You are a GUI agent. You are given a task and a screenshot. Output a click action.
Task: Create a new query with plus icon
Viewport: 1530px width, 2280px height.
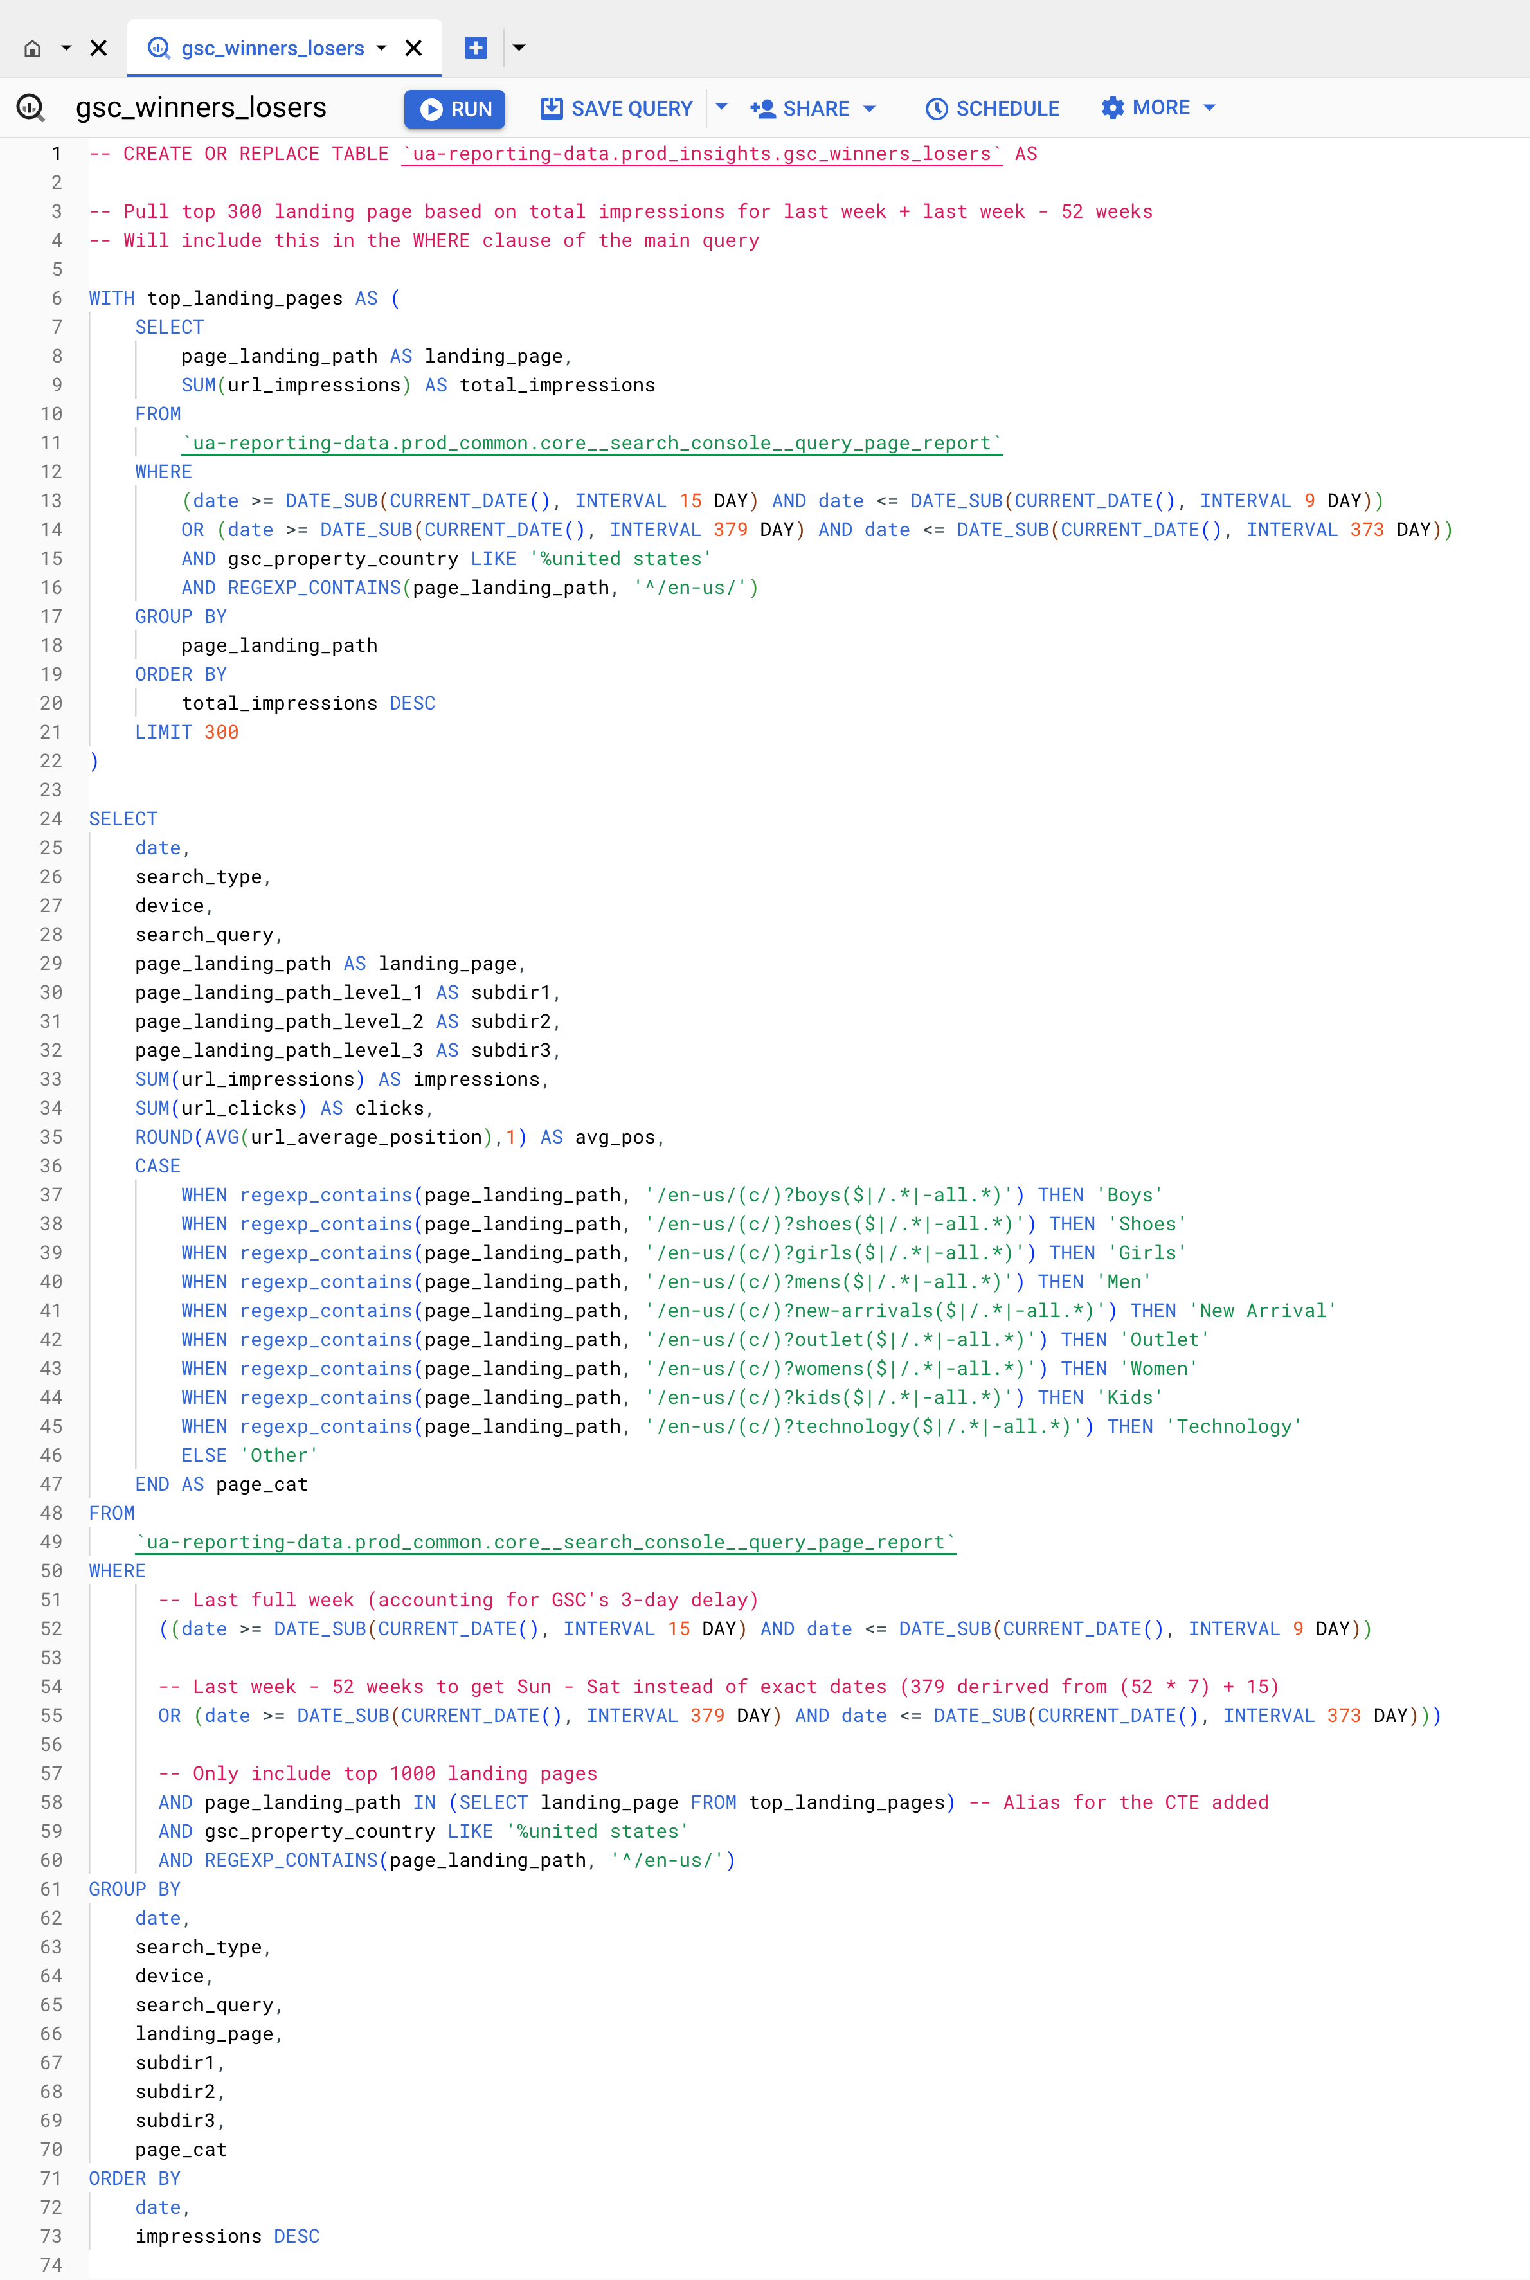[x=475, y=48]
